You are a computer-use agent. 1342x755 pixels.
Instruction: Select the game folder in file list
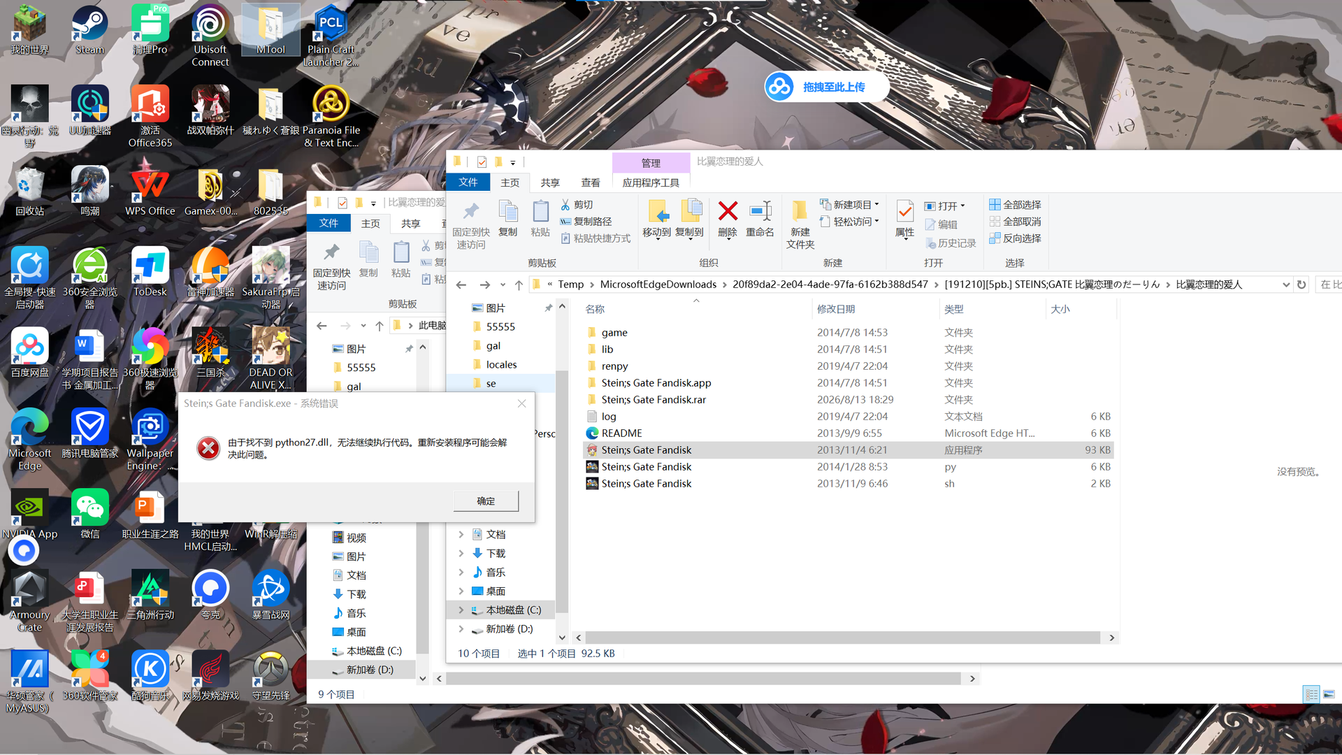click(x=848, y=333)
